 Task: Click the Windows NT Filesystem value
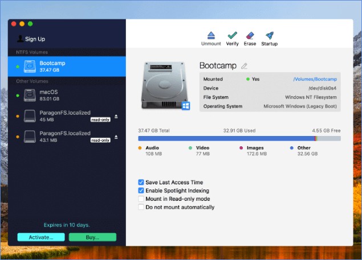click(311, 97)
